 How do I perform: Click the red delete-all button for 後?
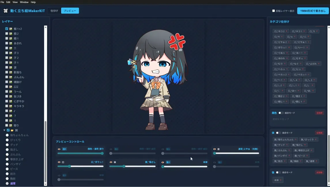(x=319, y=173)
